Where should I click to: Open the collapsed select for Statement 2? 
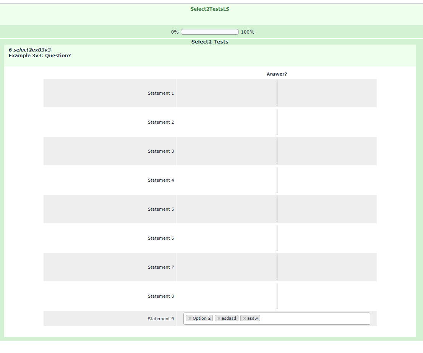tap(277, 122)
